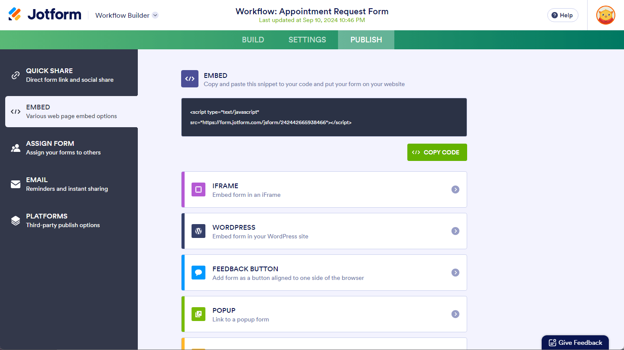The height and width of the screenshot is (350, 624).
Task: Click the Email envelope icon
Action: [16, 184]
